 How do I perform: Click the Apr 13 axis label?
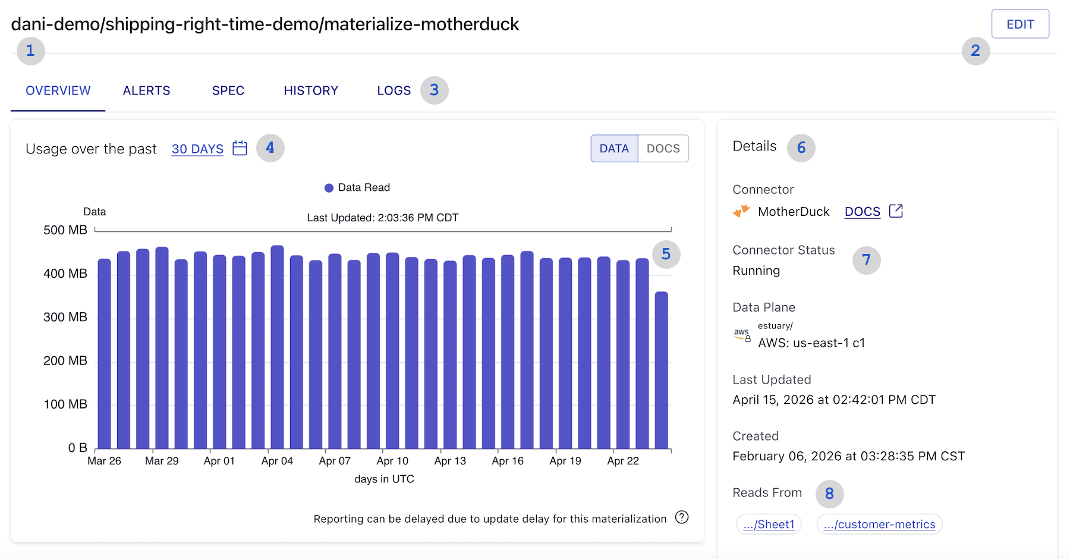(x=450, y=461)
